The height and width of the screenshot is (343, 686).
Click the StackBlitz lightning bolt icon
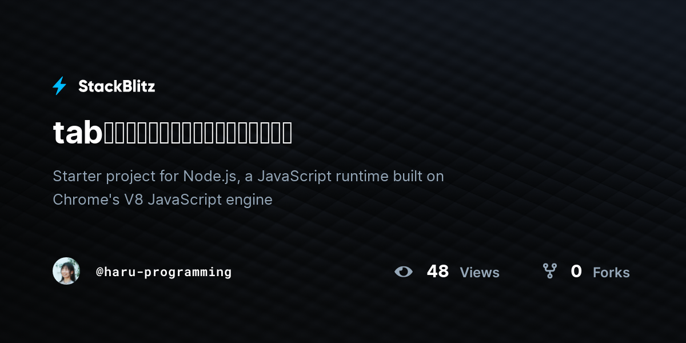59,86
